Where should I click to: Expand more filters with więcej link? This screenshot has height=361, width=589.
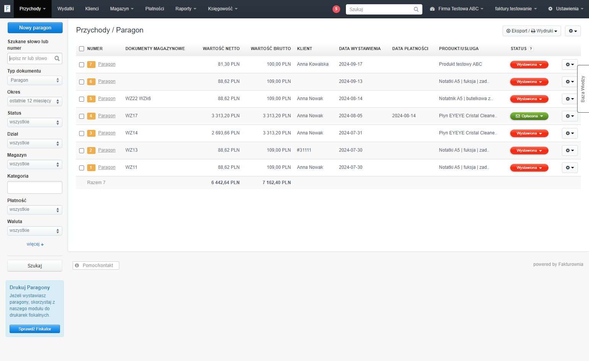[35, 244]
